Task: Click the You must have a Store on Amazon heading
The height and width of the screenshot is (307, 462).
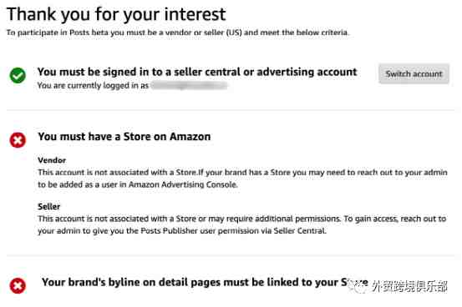Action: click(x=124, y=137)
